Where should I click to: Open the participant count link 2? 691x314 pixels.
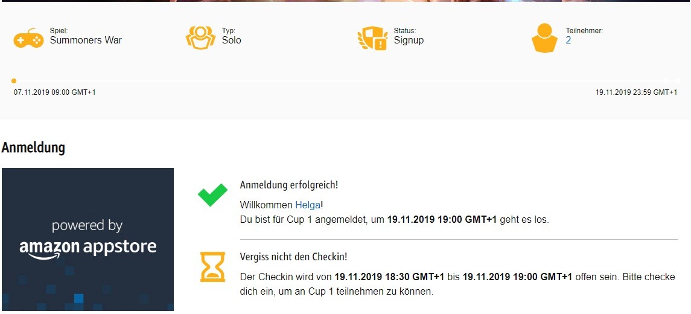point(568,40)
